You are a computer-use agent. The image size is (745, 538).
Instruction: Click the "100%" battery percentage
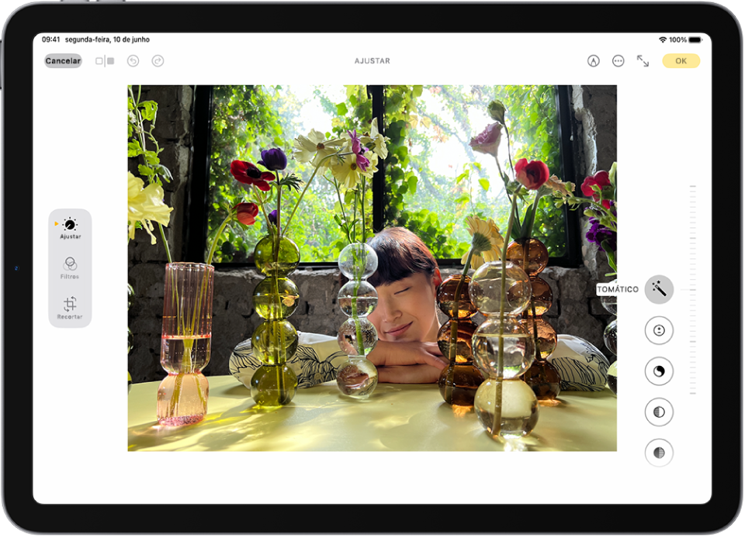(x=678, y=40)
